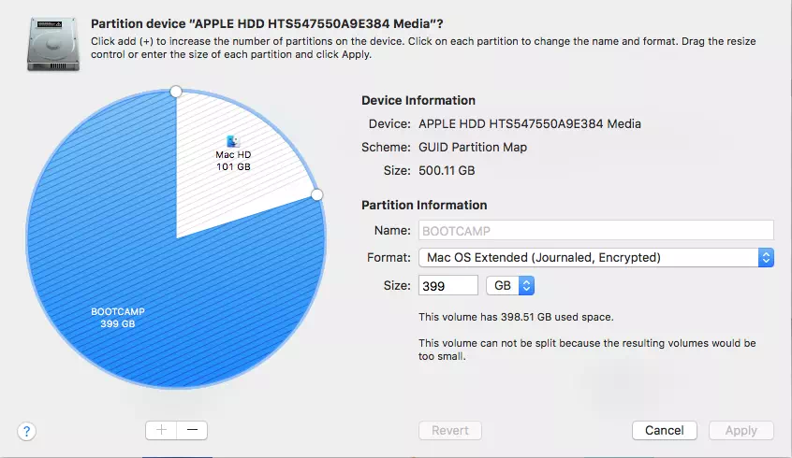Click the right resize handle on pie chart
The height and width of the screenshot is (458, 792).
(x=316, y=194)
